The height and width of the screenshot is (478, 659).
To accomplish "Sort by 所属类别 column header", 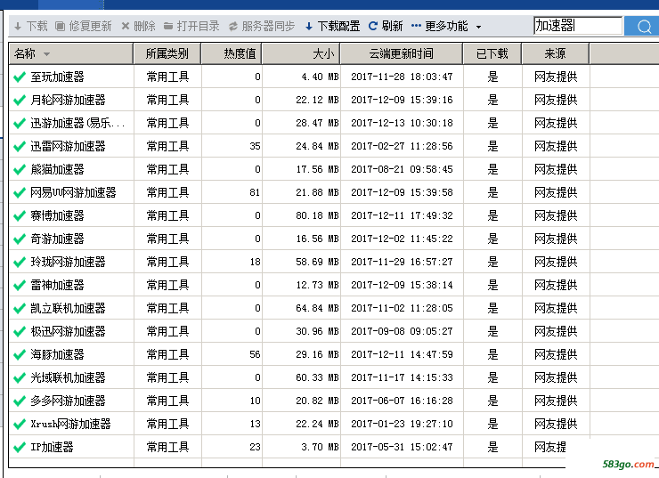I will pyautogui.click(x=167, y=53).
